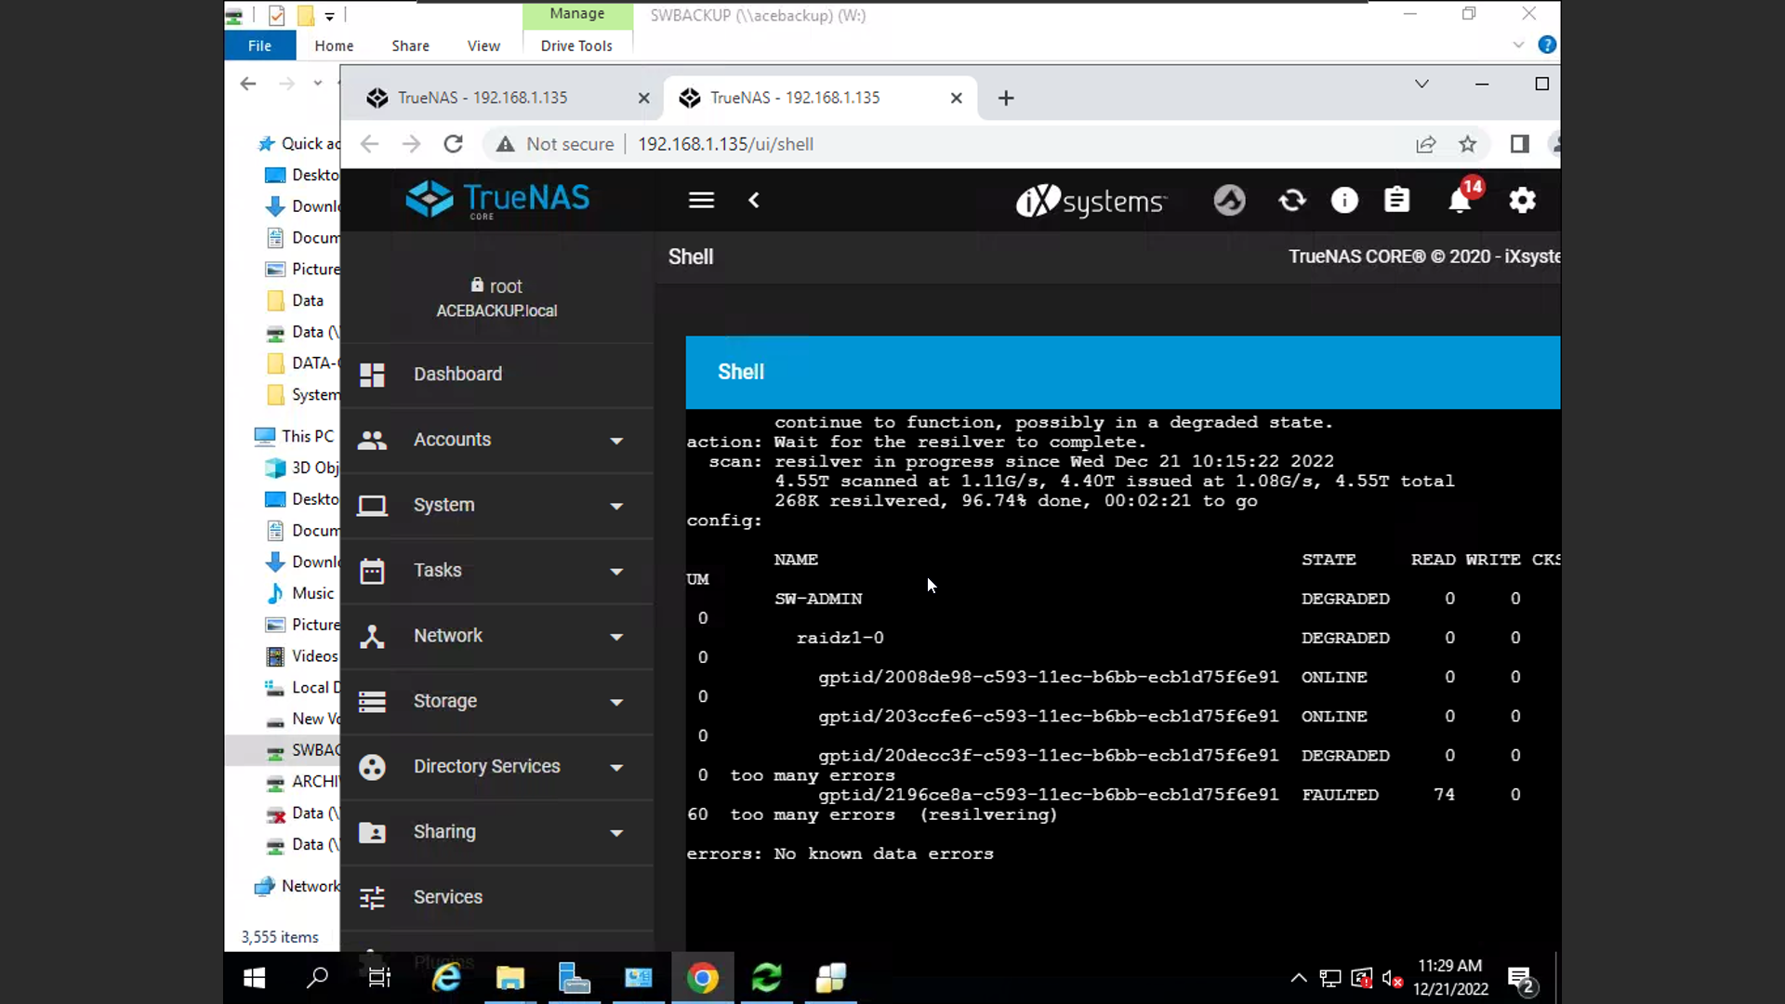Bookmark this page with the star icon
1785x1004 pixels.
point(1467,144)
